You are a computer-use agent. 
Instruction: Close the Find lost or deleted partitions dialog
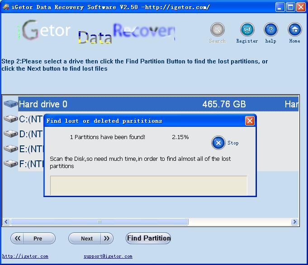click(250, 120)
